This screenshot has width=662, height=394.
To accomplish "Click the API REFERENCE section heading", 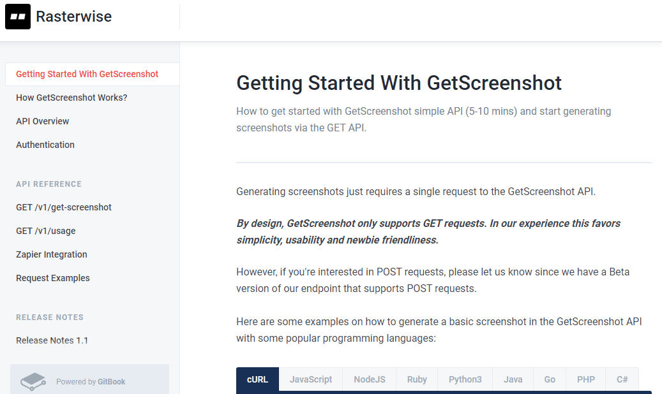I will click(x=49, y=184).
